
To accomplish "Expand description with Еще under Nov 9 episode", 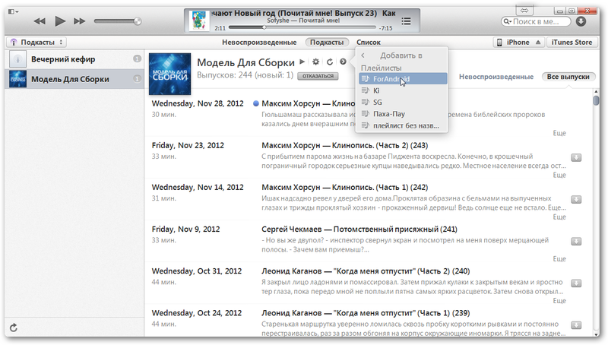I will click(559, 258).
